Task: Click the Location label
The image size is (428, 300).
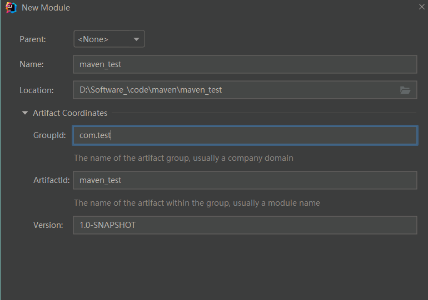Action: coord(36,90)
